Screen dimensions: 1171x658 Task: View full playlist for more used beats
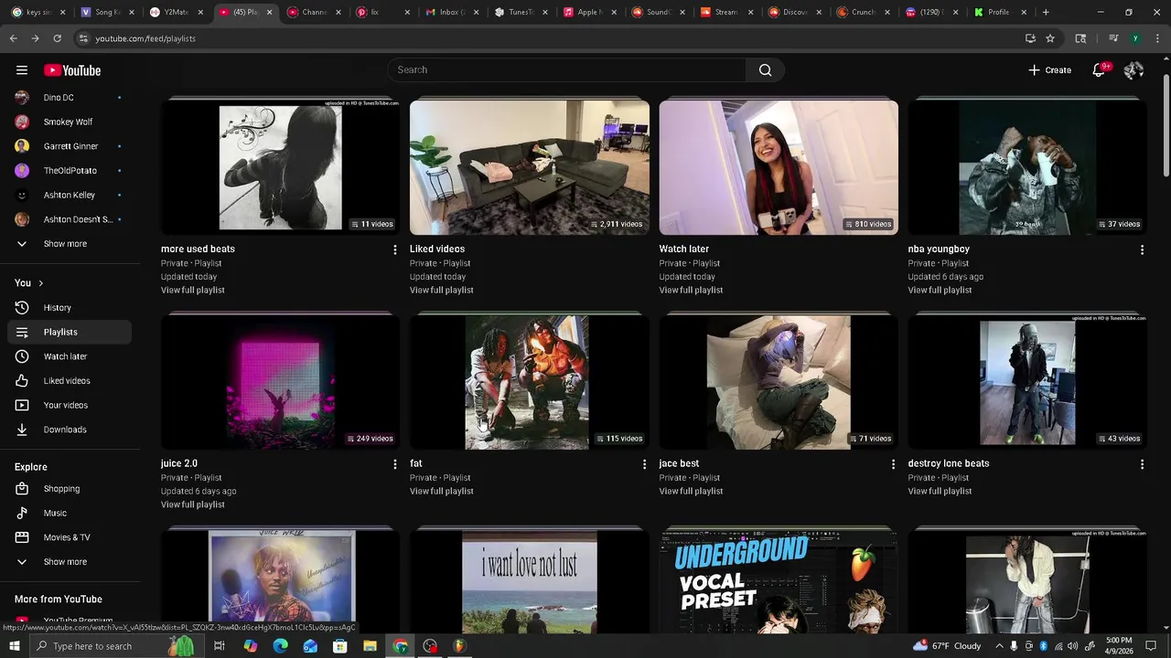click(192, 290)
